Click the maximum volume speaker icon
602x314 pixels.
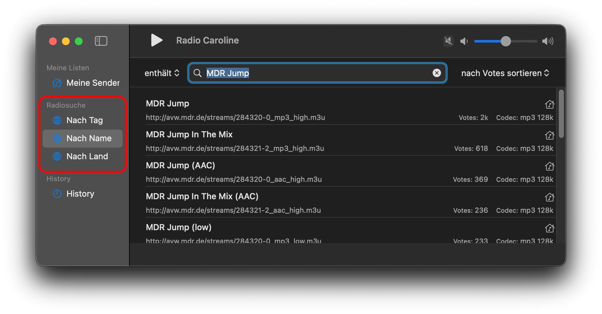tap(547, 41)
